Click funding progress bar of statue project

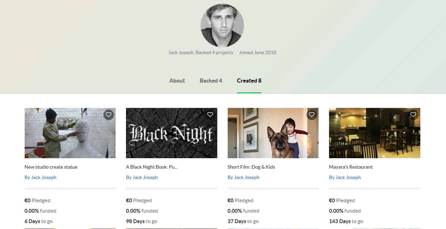click(70, 189)
